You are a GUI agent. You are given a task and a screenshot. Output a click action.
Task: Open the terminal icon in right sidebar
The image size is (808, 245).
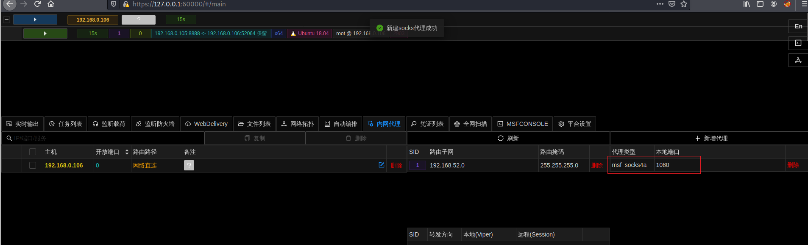pos(798,43)
